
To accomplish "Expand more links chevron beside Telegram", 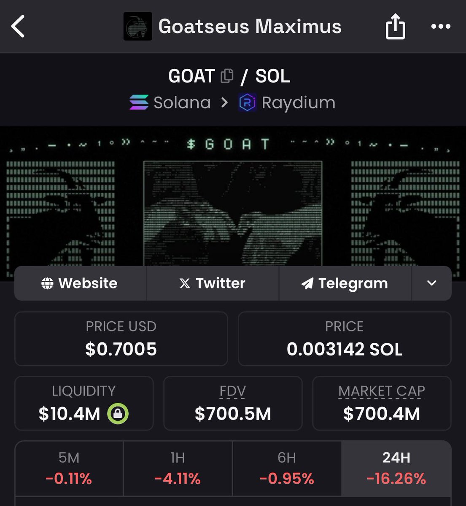I will 431,283.
